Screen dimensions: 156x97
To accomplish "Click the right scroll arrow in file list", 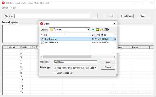I will coord(115,57).
